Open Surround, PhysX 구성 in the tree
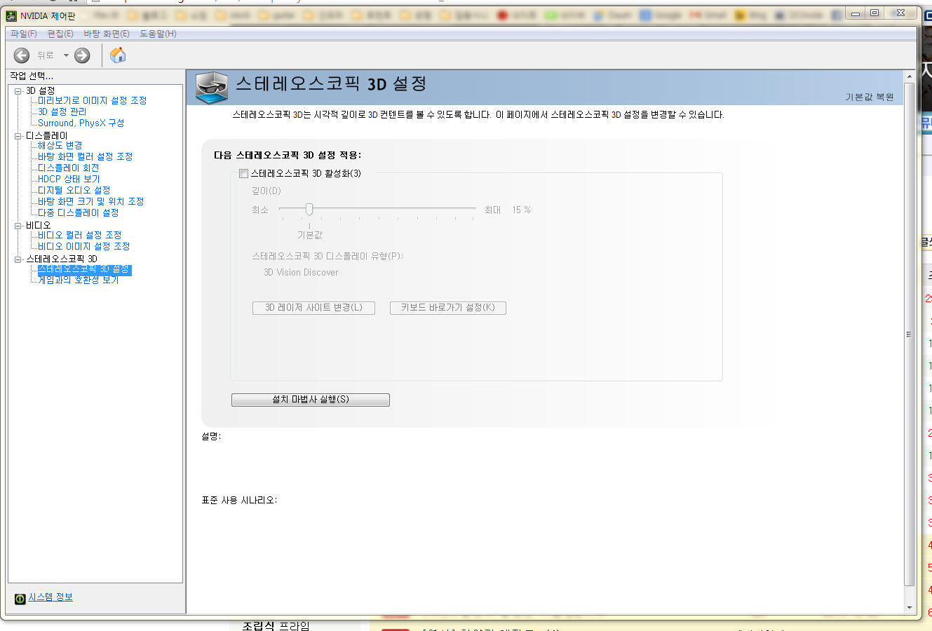This screenshot has height=631, width=932. pyautogui.click(x=81, y=123)
